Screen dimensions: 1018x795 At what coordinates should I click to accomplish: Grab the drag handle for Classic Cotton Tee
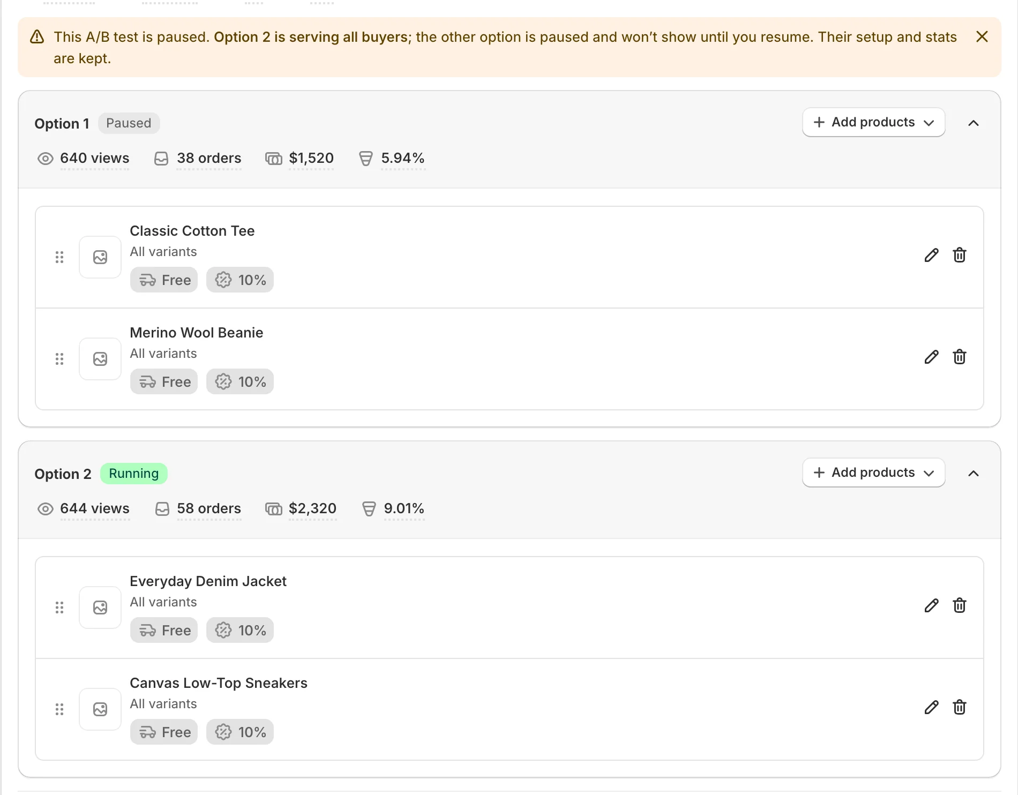click(x=59, y=257)
